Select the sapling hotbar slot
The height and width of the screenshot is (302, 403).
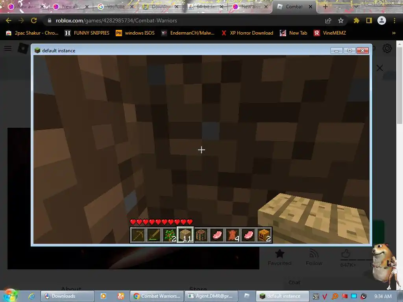(x=169, y=235)
